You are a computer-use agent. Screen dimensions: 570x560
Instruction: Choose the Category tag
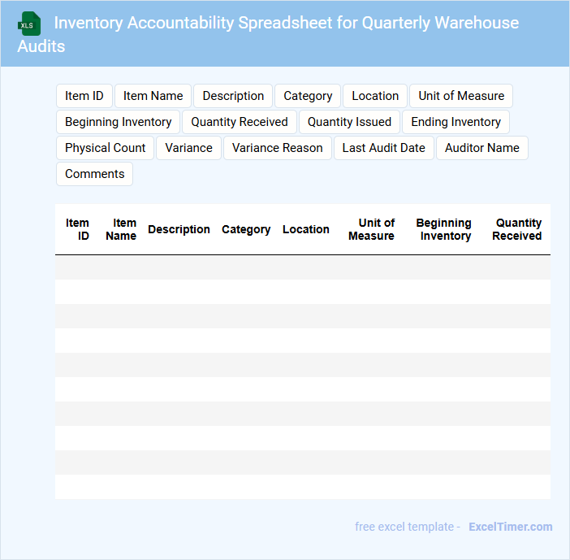point(308,96)
